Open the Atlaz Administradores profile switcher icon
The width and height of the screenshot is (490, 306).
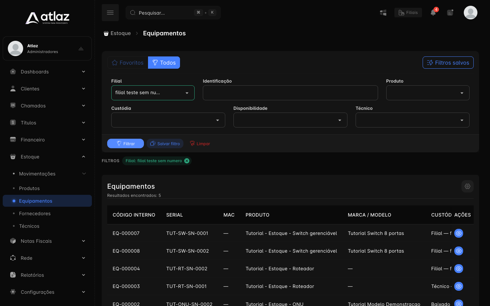click(x=81, y=49)
